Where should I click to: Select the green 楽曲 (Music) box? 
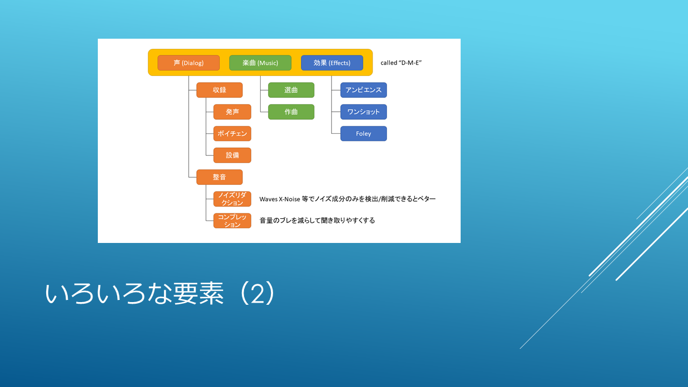point(260,63)
